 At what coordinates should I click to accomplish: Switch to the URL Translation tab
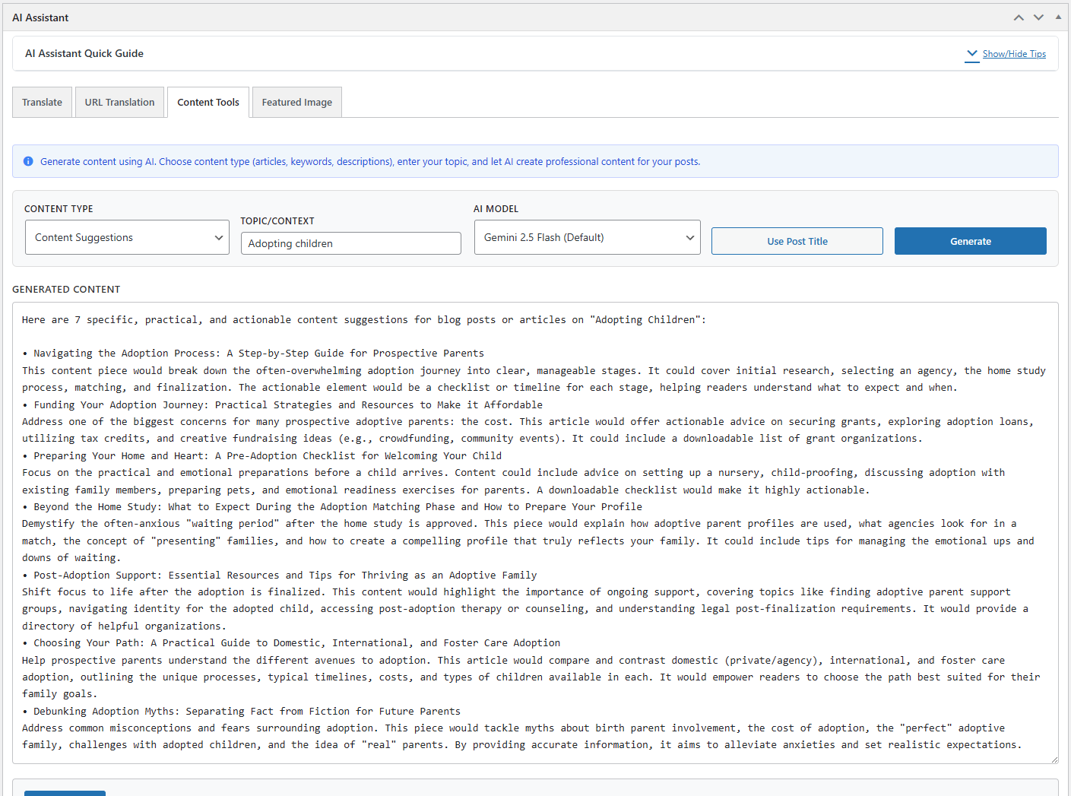[x=119, y=102]
